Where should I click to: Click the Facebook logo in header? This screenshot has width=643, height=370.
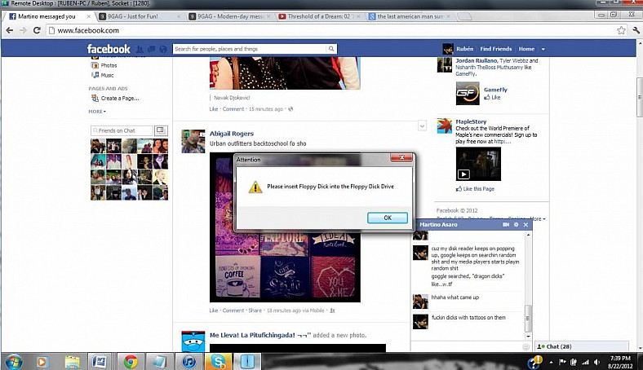(x=109, y=49)
